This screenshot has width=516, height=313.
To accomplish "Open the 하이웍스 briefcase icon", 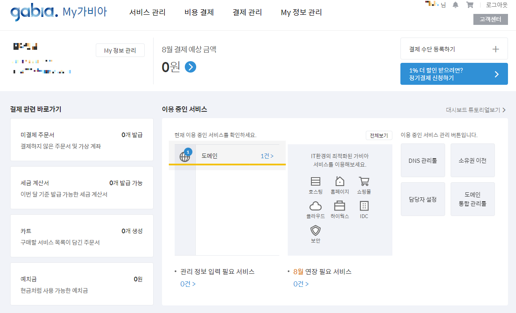I will click(x=340, y=206).
